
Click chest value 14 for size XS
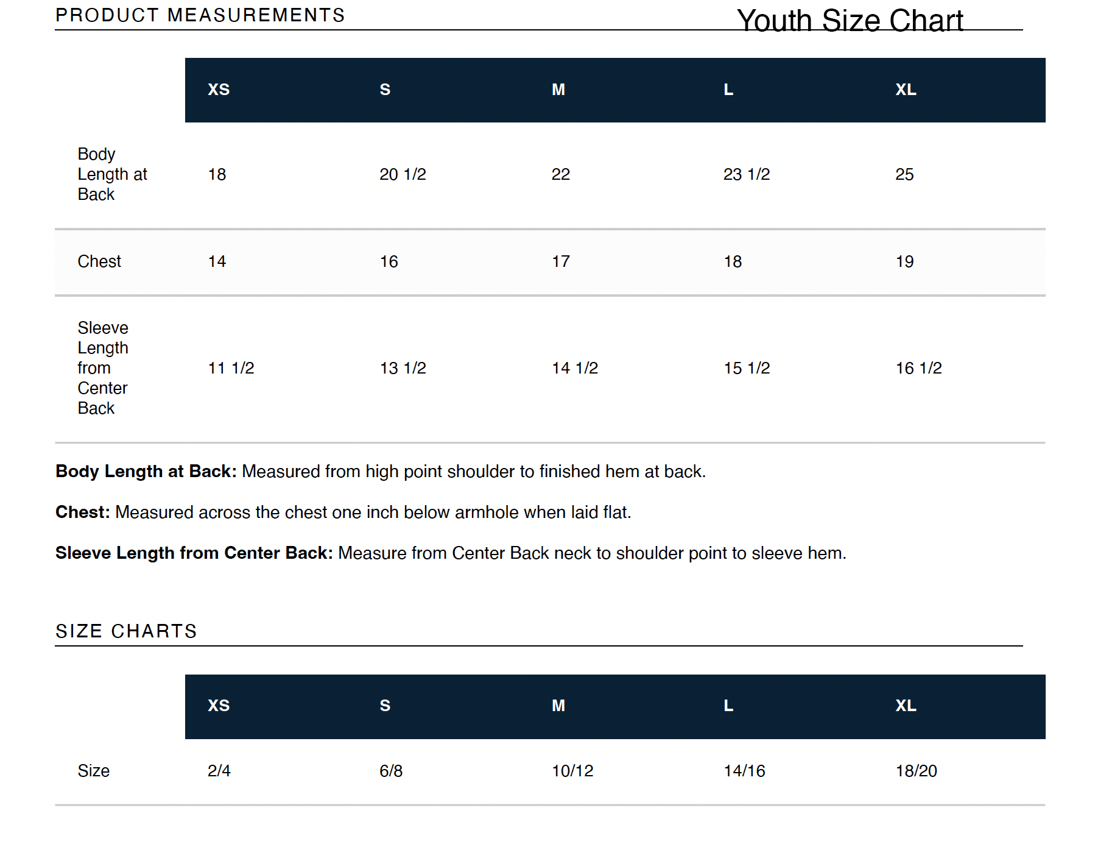coord(217,262)
